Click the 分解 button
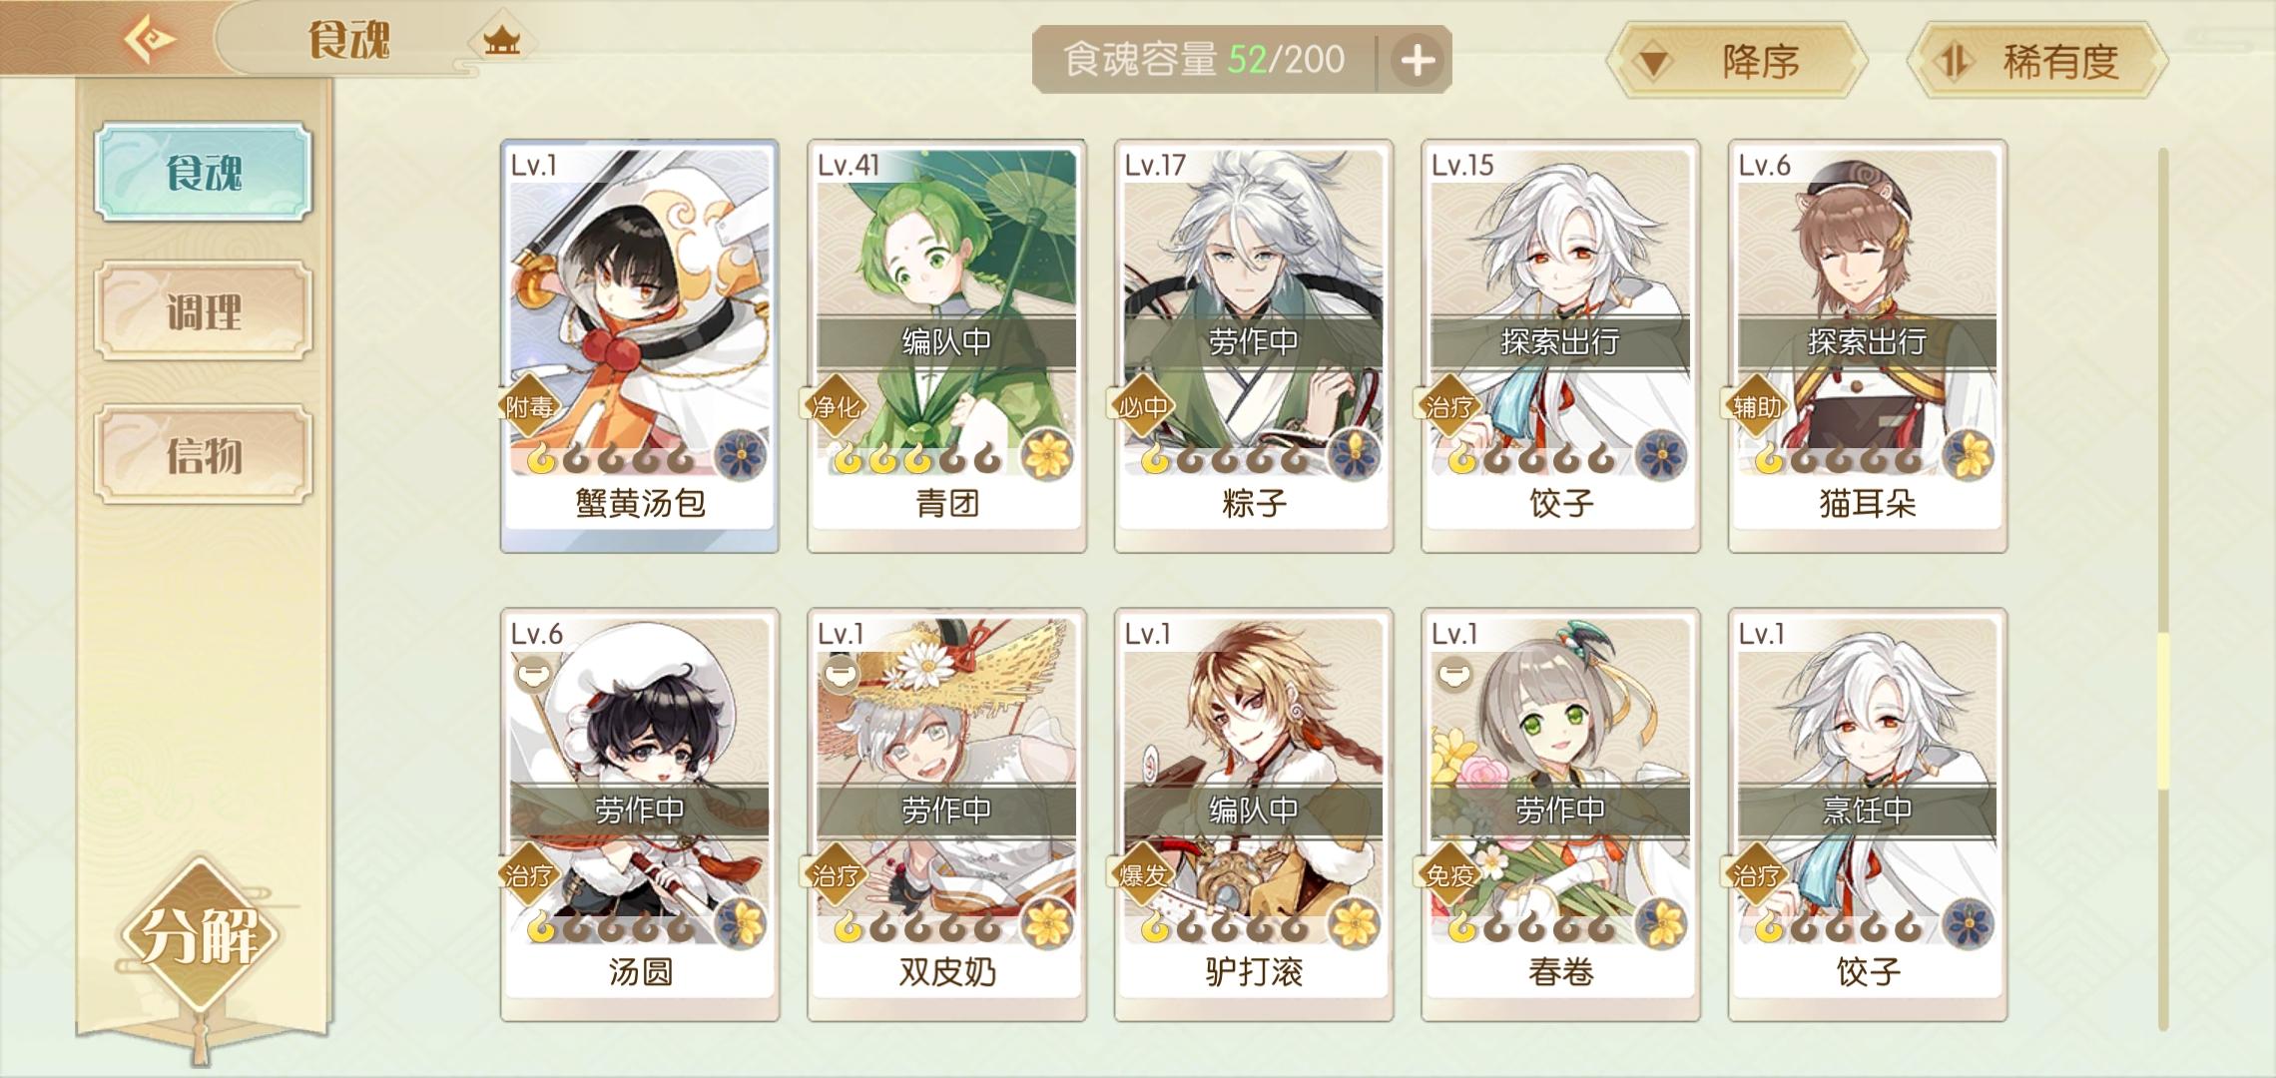Viewport: 2276px width, 1078px height. (x=201, y=935)
